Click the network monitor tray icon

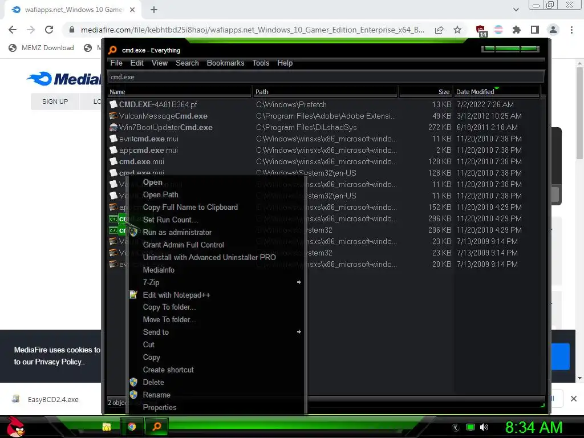tap(471, 427)
